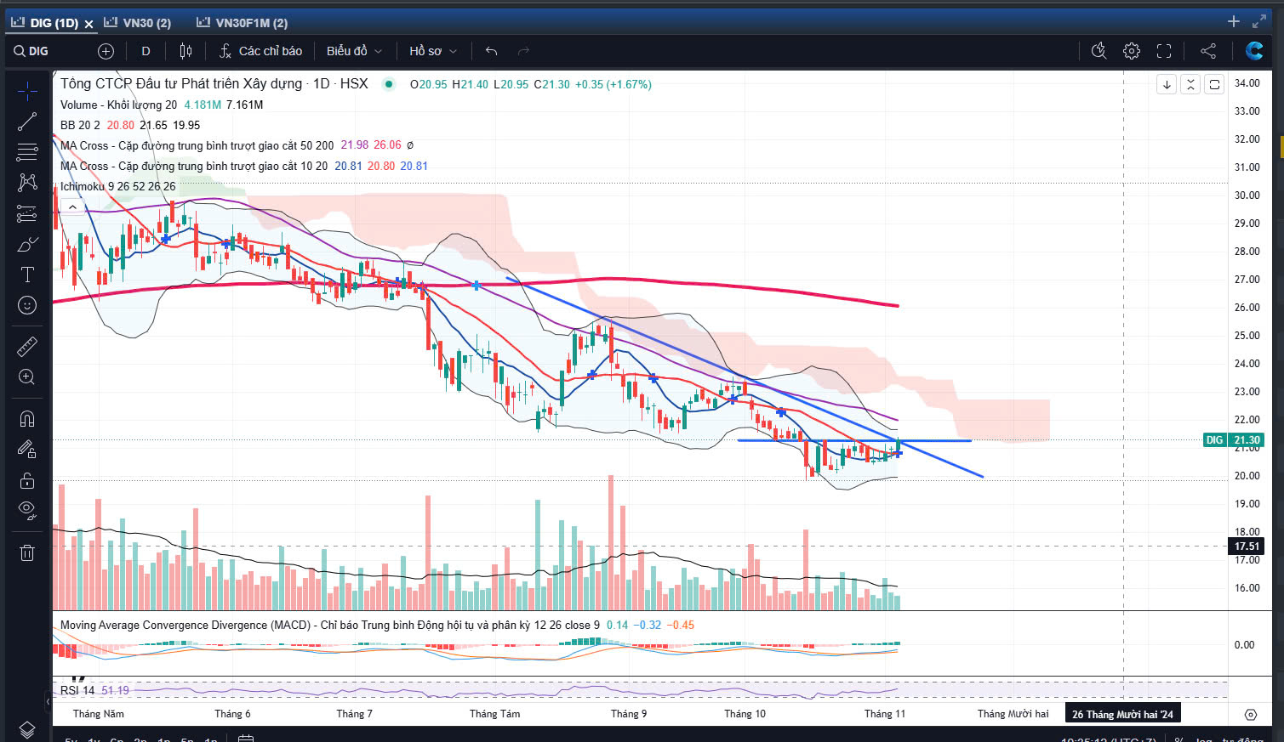Select the trend line drawing tool
Screen dimensions: 1284x742
click(x=27, y=122)
